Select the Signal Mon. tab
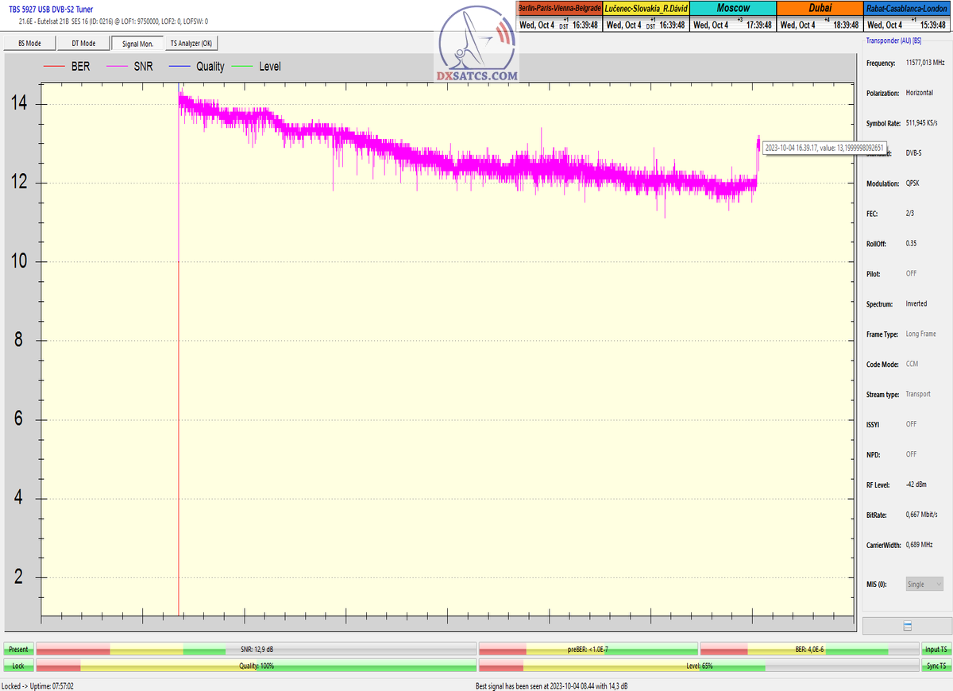This screenshot has width=953, height=691. point(137,44)
